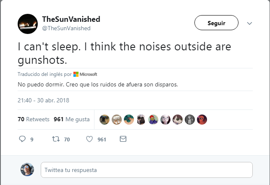The width and height of the screenshot is (270, 185).
Task: Open the tweet timestamp 21:40 - 30 abr. 2018
Action: [x=43, y=101]
